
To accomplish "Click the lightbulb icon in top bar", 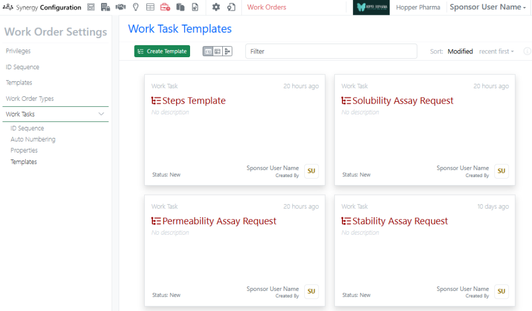I will (135, 7).
